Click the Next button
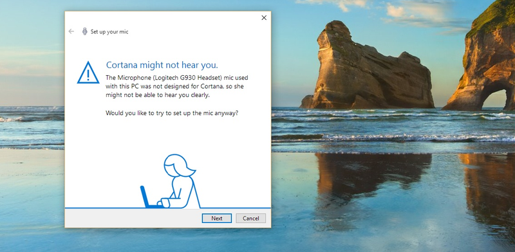This screenshot has width=515, height=252. pyautogui.click(x=217, y=218)
